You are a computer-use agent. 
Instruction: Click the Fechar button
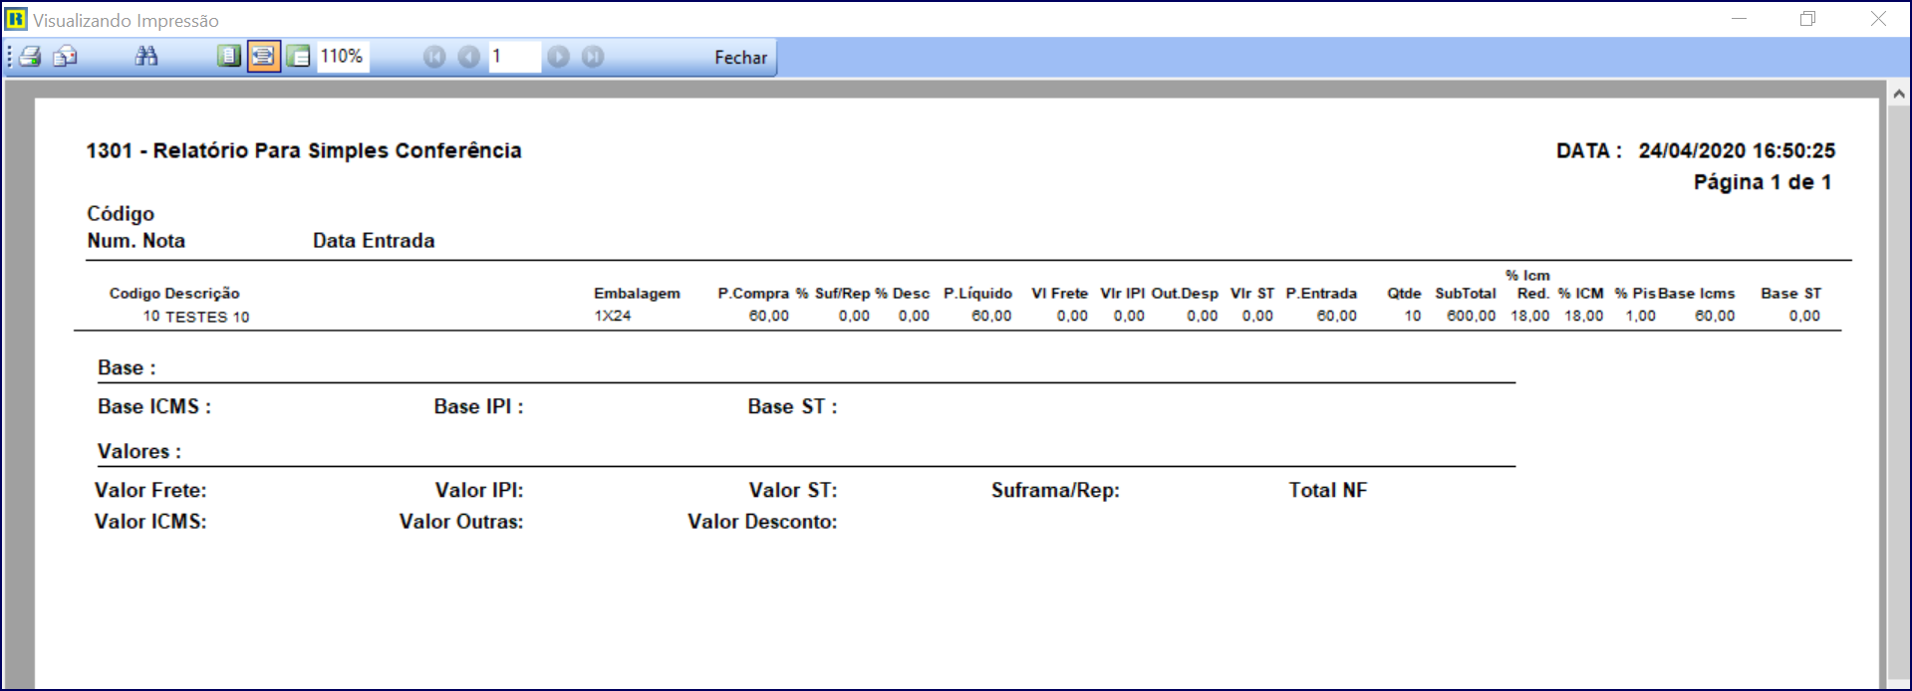[x=741, y=58]
